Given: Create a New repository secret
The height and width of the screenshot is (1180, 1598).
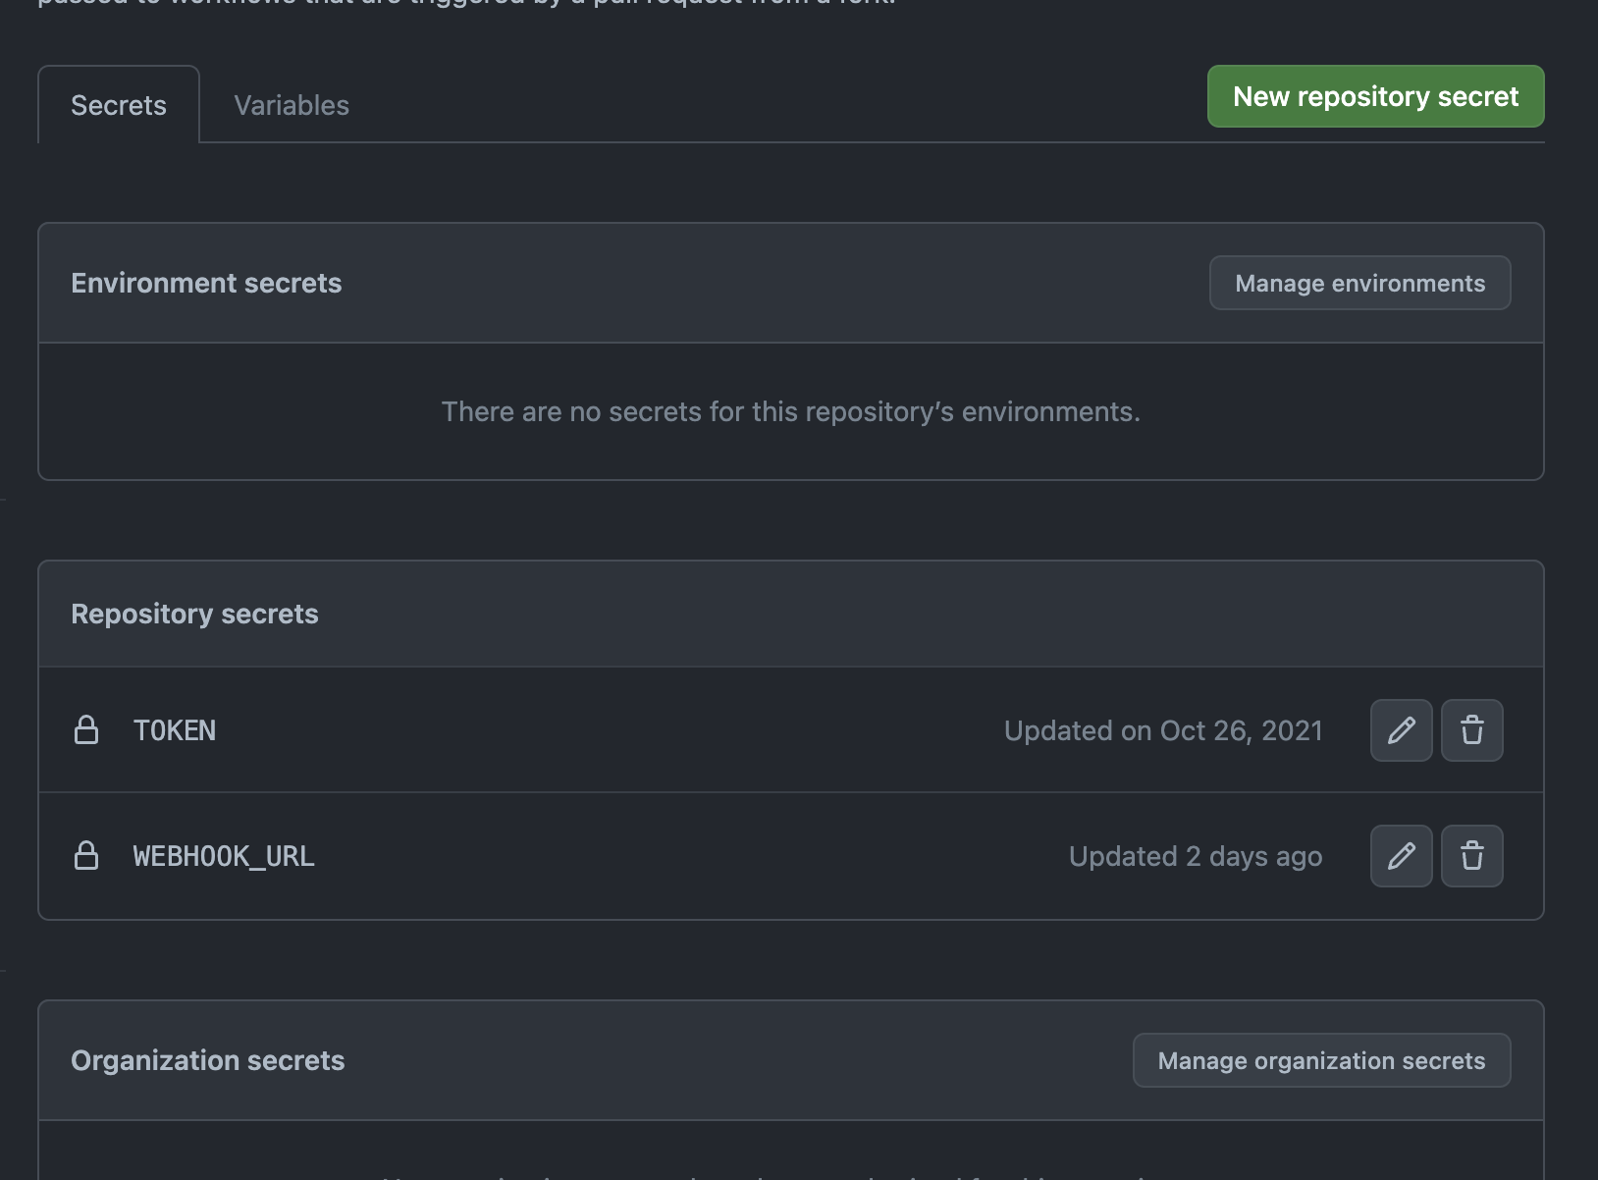Looking at the screenshot, I should [1375, 96].
